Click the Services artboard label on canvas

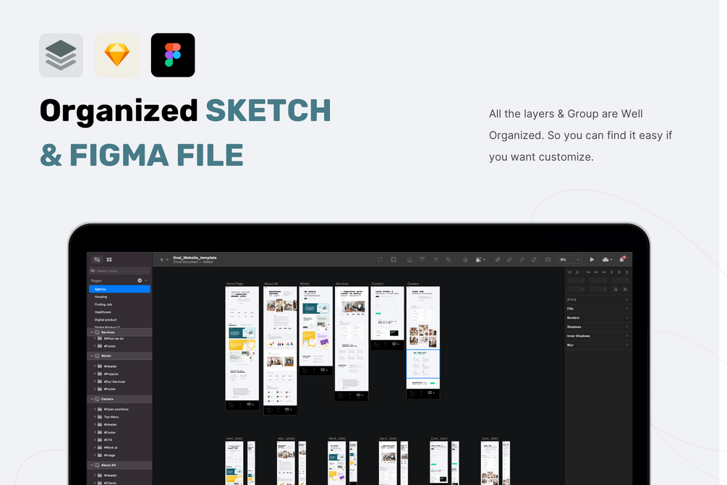pos(342,284)
